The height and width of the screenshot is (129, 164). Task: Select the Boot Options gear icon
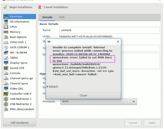coord(6,37)
